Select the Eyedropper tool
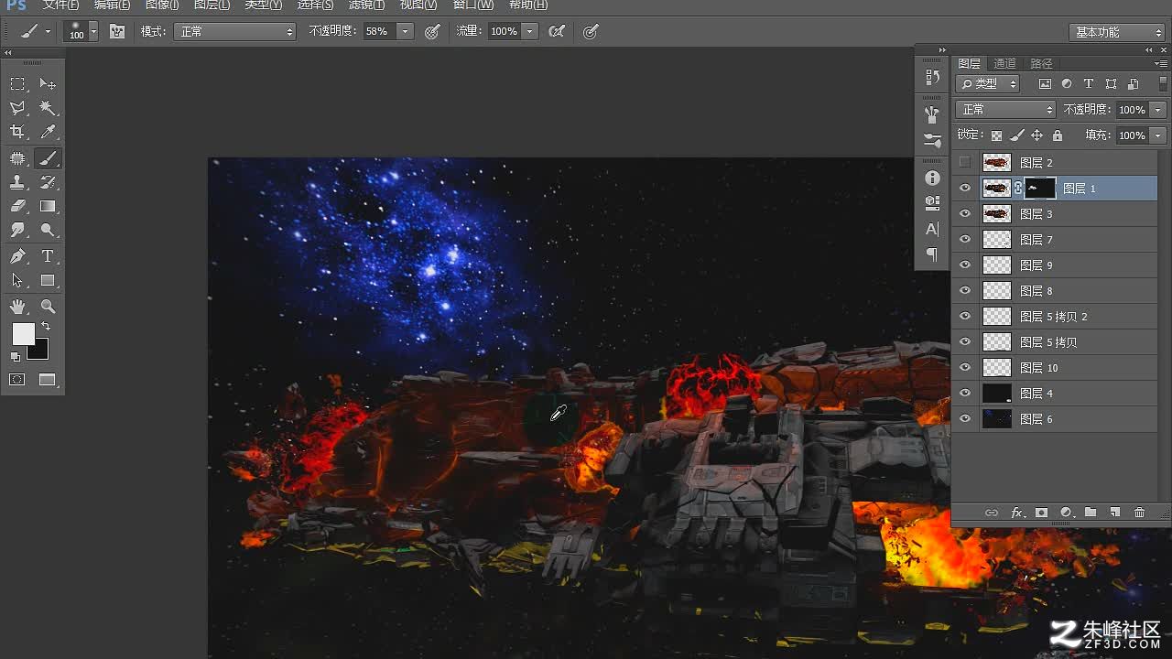Image resolution: width=1172 pixels, height=659 pixels. [x=48, y=132]
